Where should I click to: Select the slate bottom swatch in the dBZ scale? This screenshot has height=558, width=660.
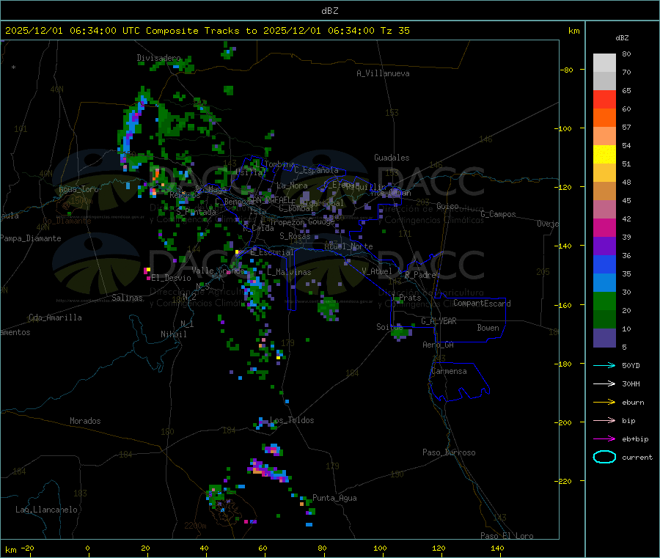tap(604, 338)
